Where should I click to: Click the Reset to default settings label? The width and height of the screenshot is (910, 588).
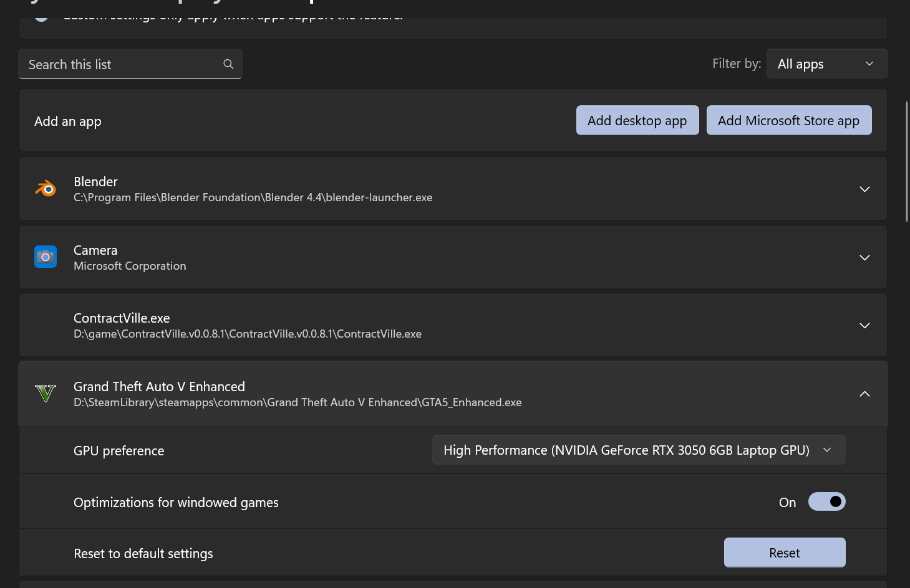point(143,553)
